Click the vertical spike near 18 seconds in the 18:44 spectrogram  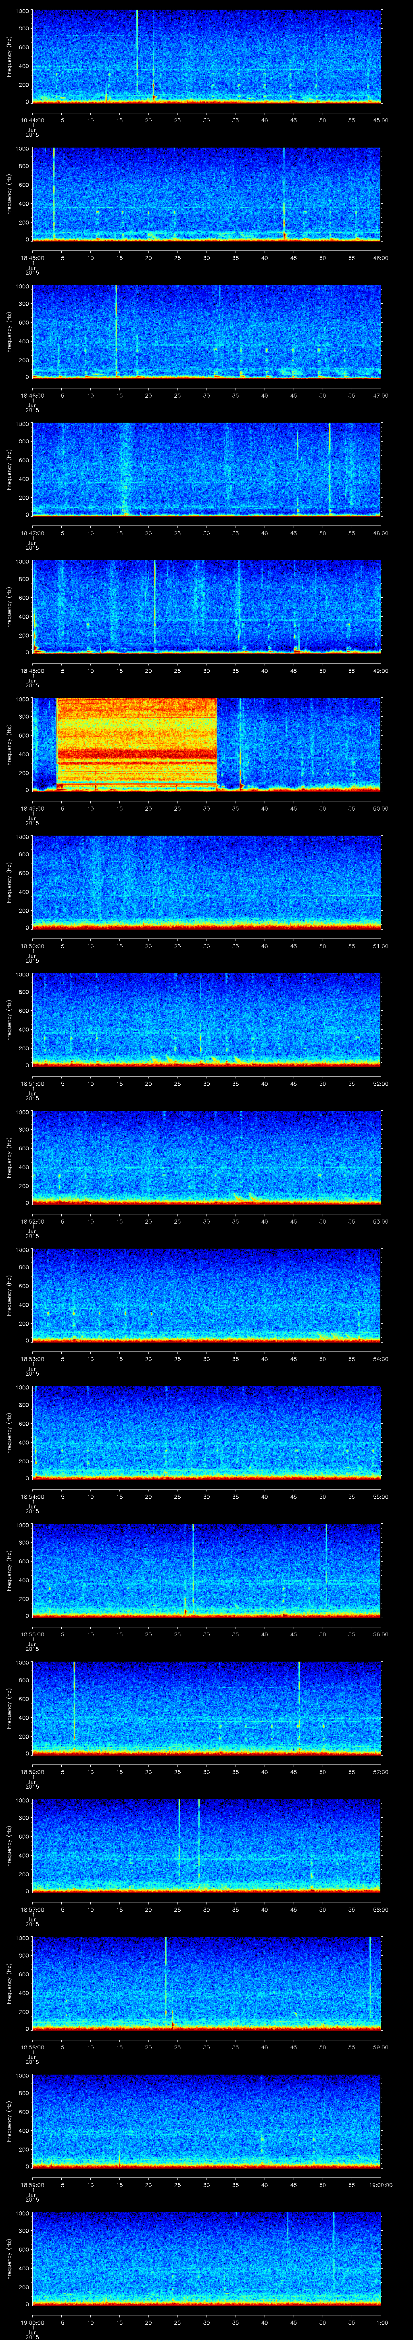click(137, 50)
